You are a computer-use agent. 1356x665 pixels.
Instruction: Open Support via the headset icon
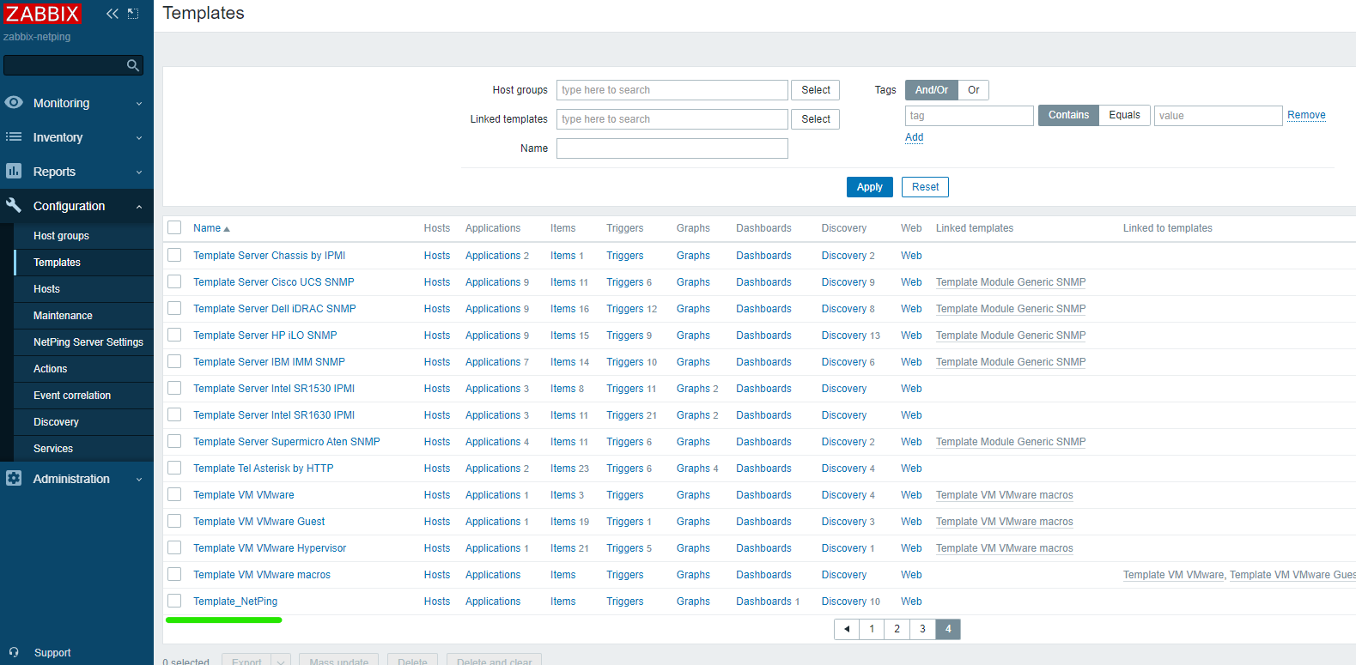pos(14,652)
